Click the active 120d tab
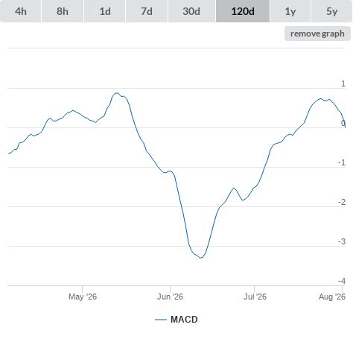The width and height of the screenshot is (353, 339). point(243,11)
